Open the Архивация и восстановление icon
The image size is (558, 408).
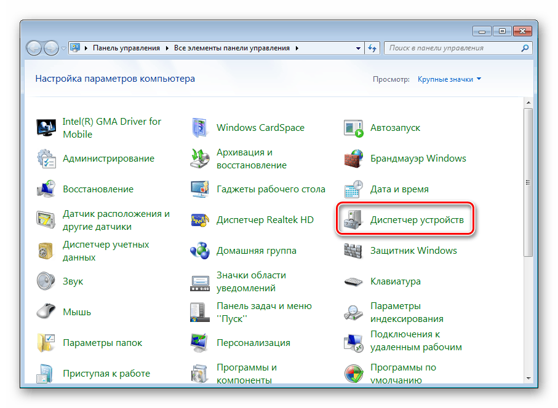200,159
